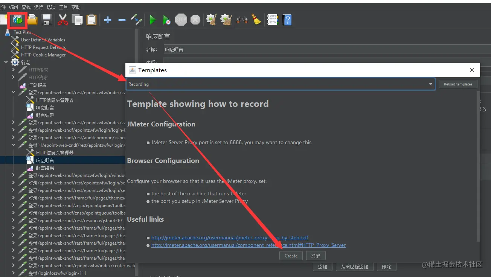491x277 pixels.
Task: Click 取消 in Templates dialog
Action: [316, 256]
